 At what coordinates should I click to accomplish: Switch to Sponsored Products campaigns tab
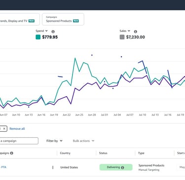(x=63, y=19)
